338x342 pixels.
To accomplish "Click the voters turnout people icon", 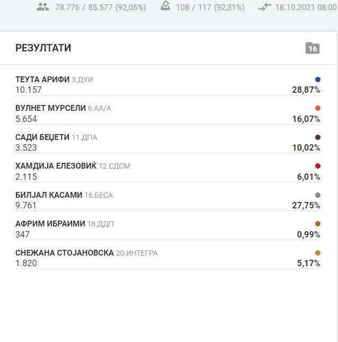I will coord(43,7).
